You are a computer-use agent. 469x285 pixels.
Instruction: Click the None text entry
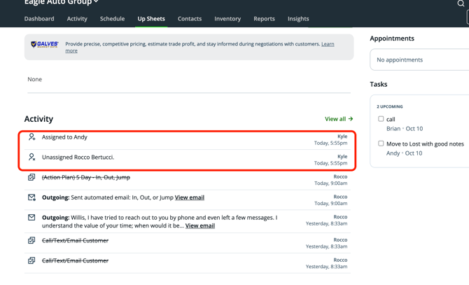pos(35,79)
